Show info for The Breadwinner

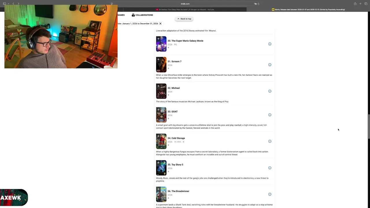coord(270,194)
